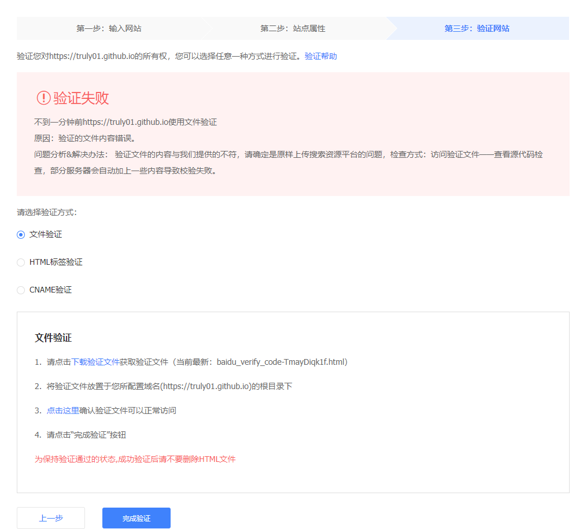Click the bold 文件验证 section heading
Viewport: 576px width, 529px height.
[x=53, y=338]
